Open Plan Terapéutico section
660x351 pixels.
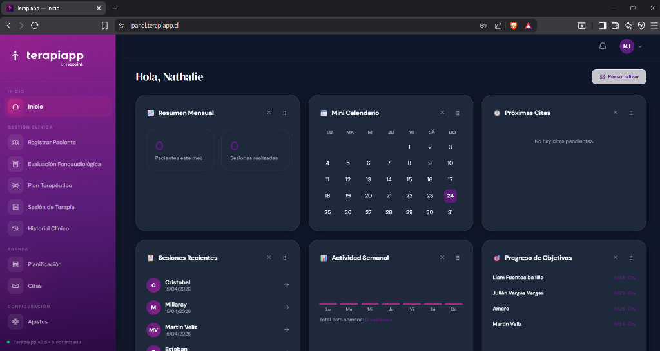[59, 185]
